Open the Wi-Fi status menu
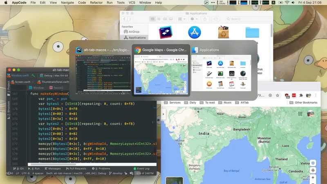The width and height of the screenshot is (327, 184). (x=287, y=2)
